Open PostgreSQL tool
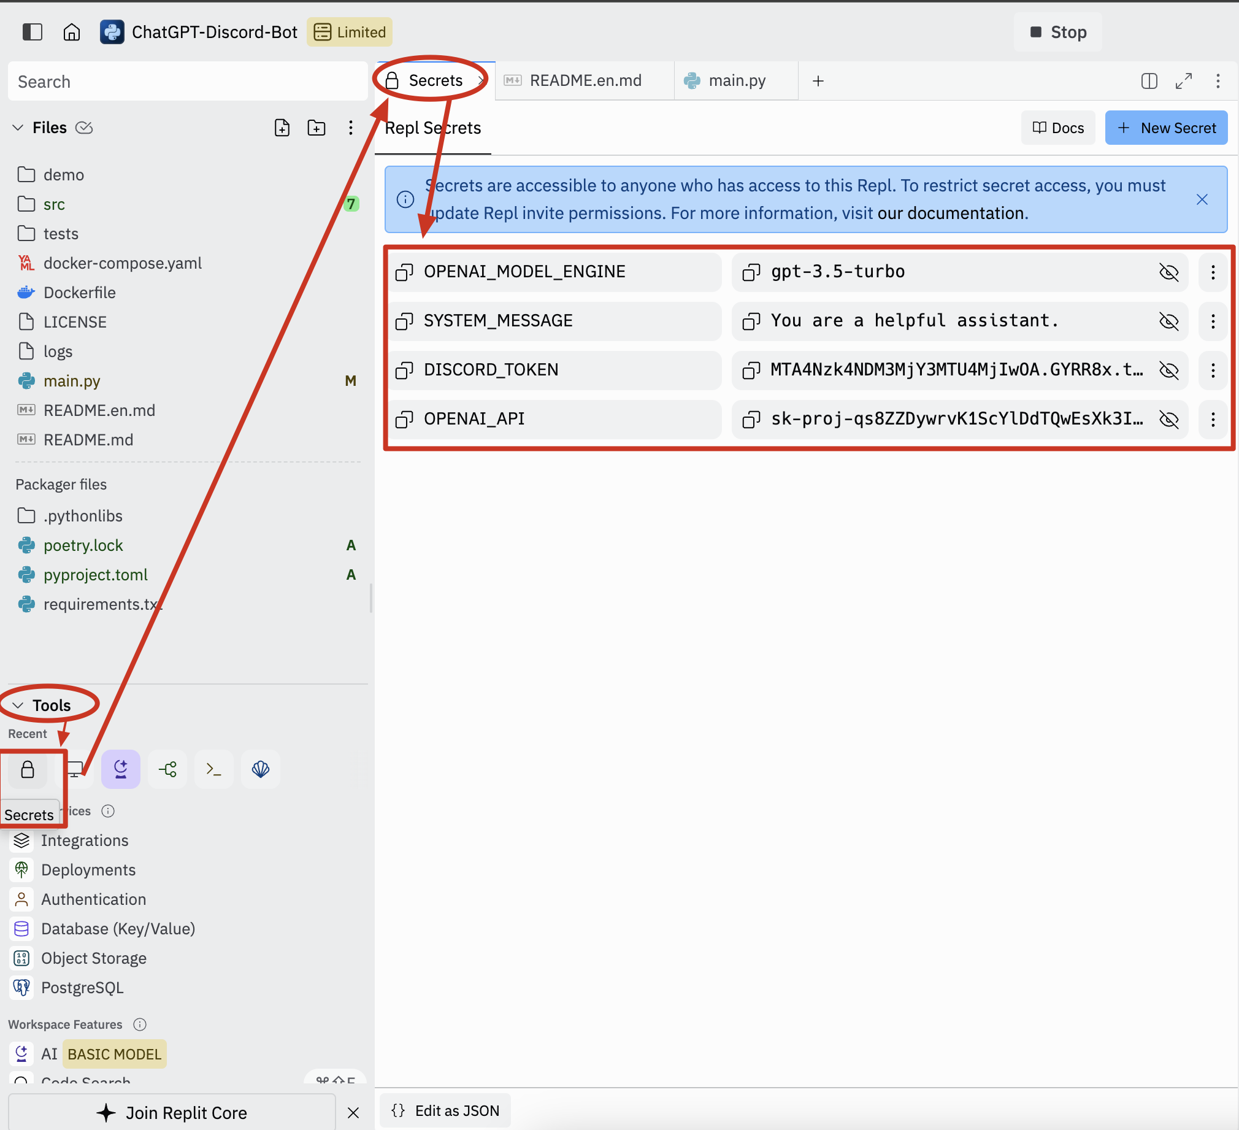The image size is (1239, 1130). [x=82, y=988]
